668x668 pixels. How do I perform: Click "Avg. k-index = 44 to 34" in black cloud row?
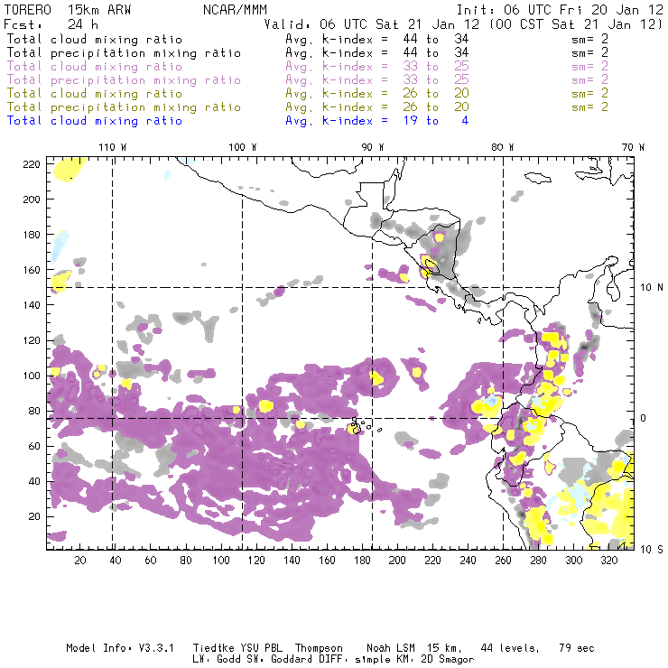[377, 39]
